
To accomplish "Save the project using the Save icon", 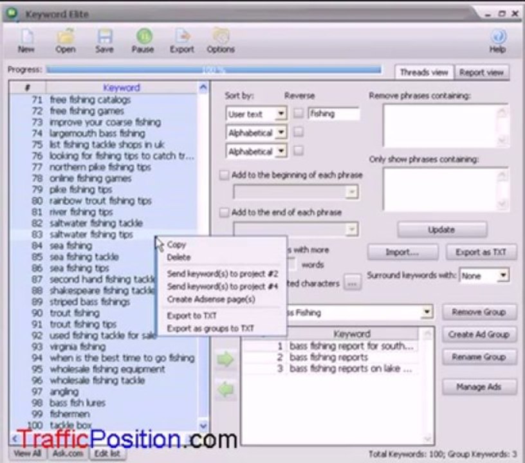I will [x=104, y=41].
